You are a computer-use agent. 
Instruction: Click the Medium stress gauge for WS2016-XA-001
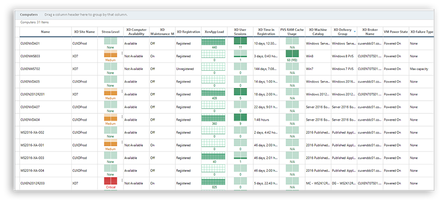(x=111, y=143)
